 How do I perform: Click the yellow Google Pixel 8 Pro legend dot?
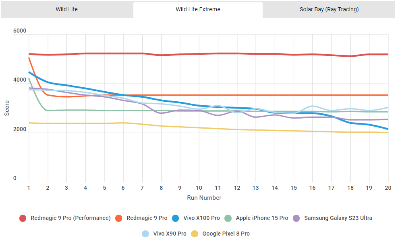[x=195, y=234]
